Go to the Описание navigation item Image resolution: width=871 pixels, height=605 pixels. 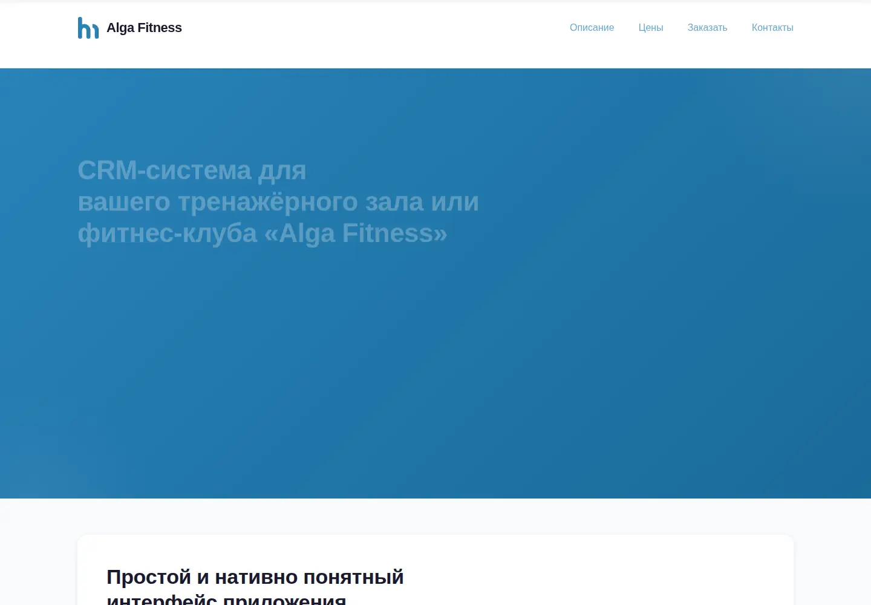(592, 28)
